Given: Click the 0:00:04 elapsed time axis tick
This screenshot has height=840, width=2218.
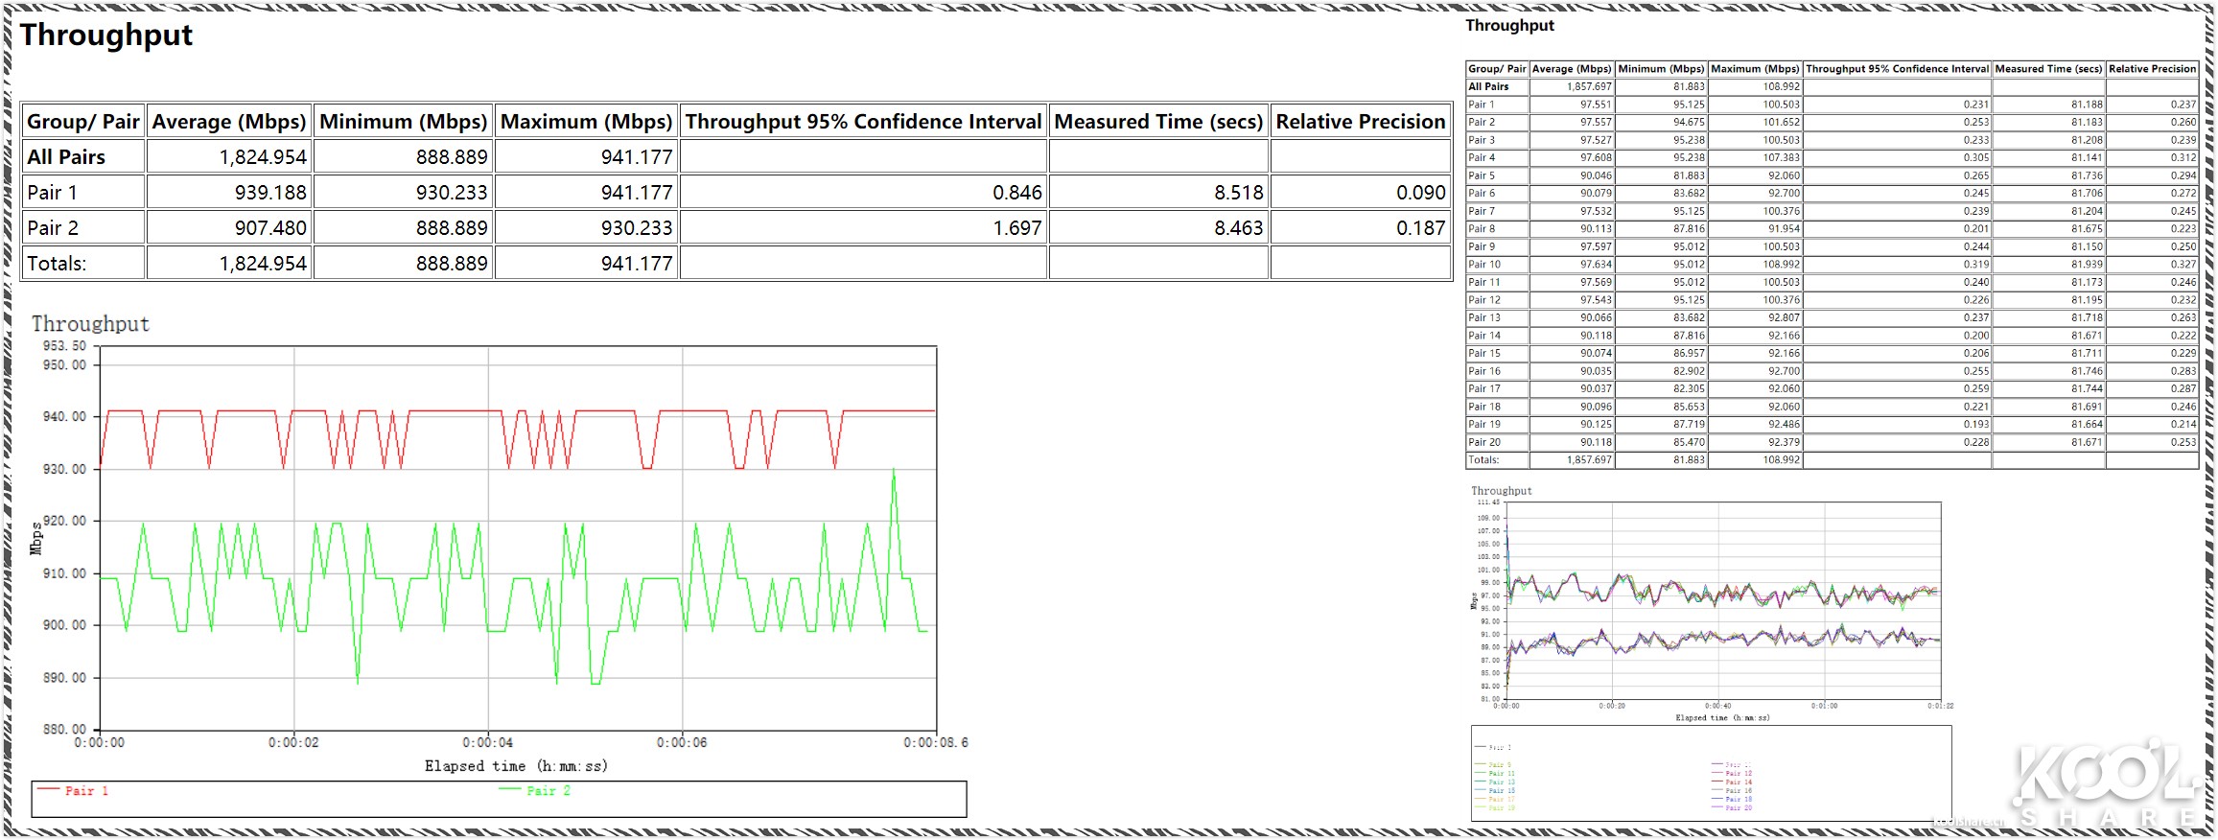Looking at the screenshot, I should 488,743.
